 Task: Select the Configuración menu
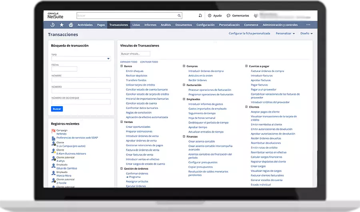205,25
